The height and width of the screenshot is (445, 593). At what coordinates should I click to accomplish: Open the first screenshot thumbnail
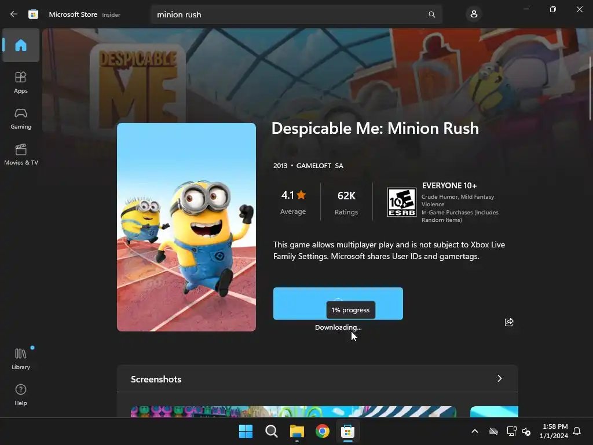click(x=294, y=412)
